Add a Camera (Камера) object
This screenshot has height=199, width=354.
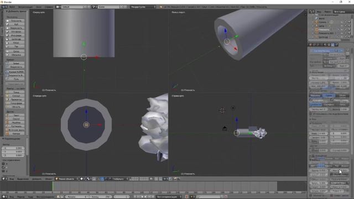pos(15,134)
